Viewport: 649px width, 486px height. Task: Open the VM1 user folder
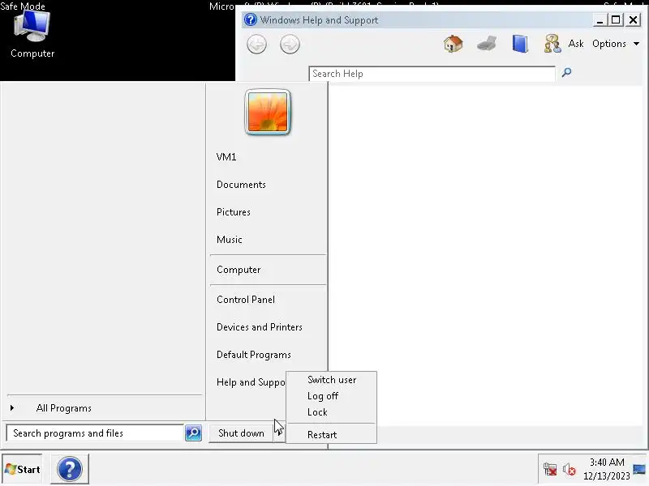point(226,157)
